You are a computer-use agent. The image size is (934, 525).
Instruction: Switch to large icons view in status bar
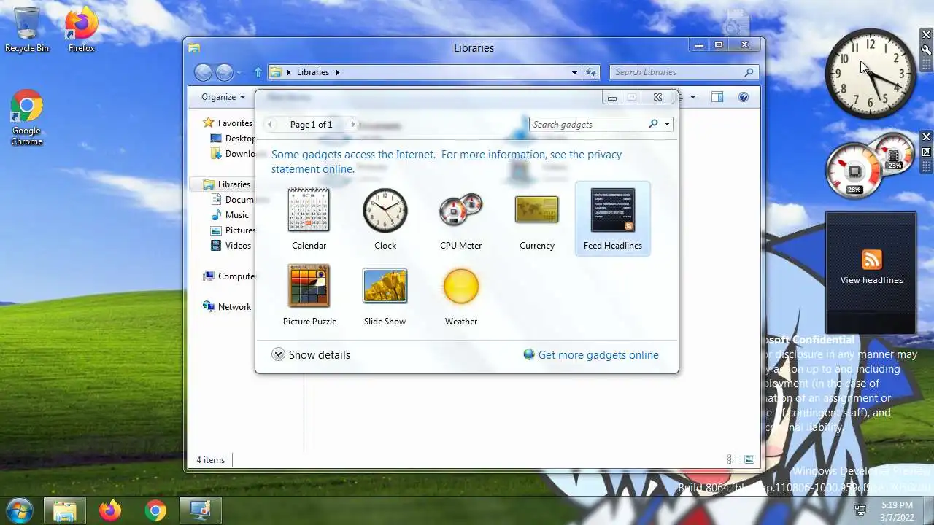pos(749,459)
